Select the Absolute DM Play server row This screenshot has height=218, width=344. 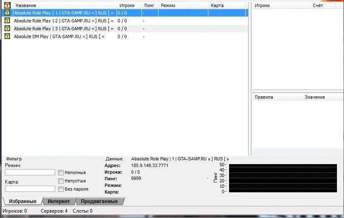125,36
